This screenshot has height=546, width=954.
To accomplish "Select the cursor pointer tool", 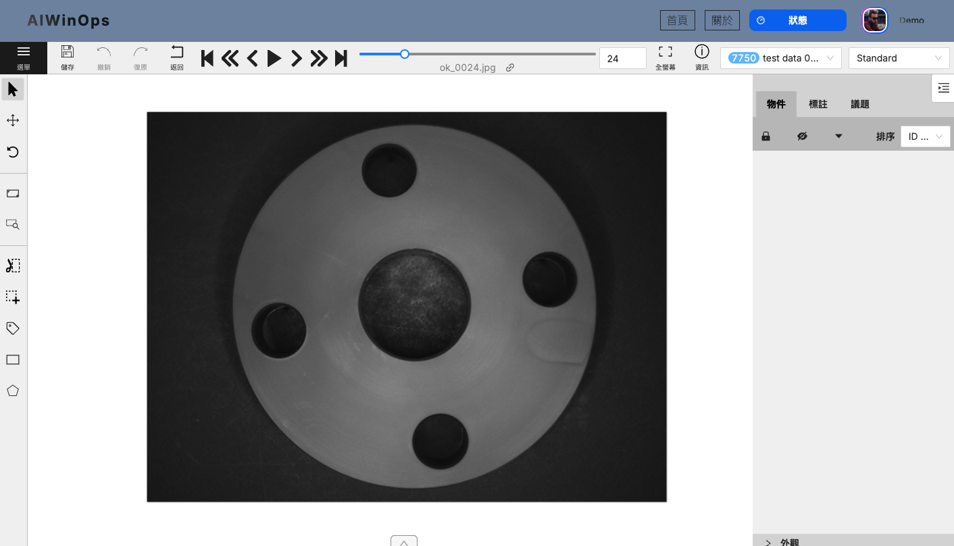I will click(13, 89).
